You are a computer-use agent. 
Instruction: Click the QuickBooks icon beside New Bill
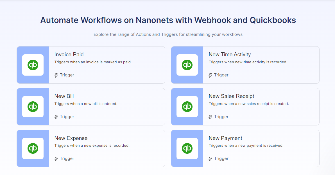pyautogui.click(x=33, y=107)
